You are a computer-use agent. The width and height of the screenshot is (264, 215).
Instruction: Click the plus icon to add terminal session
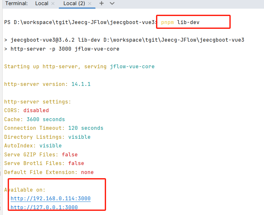point(102,4)
